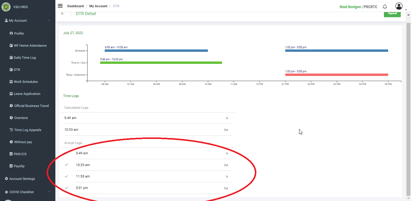Viewport: 411px width, 201px height.
Task: Toggle the checkmark on 5:01 pm log
Action: pyautogui.click(x=66, y=188)
